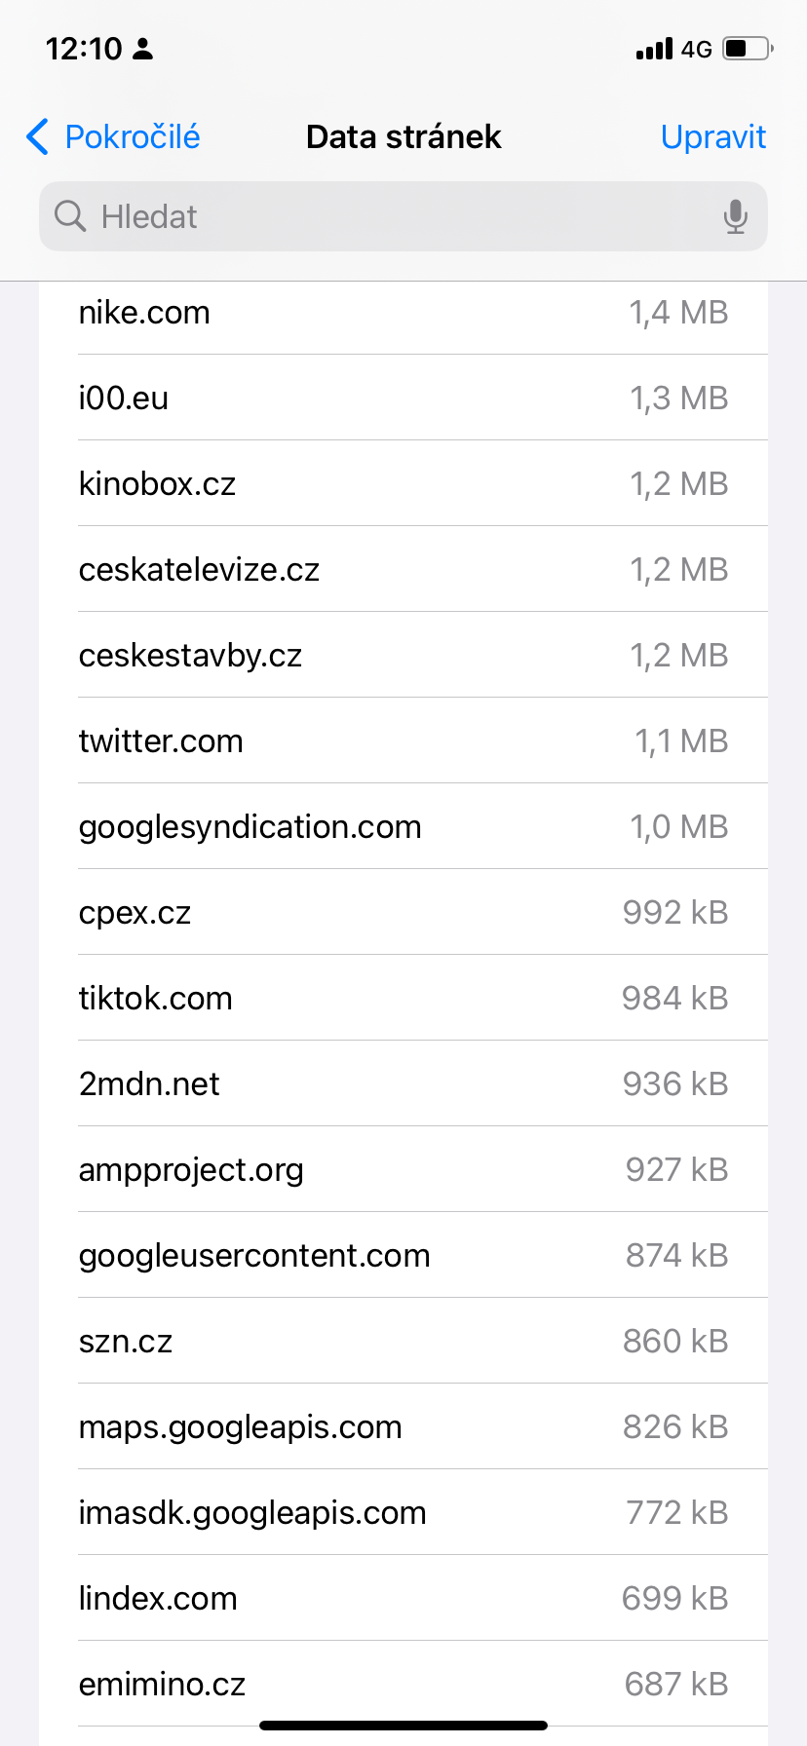The height and width of the screenshot is (1746, 807).
Task: Tap the back chevron to Pokročilé
Action: pyautogui.click(x=38, y=137)
